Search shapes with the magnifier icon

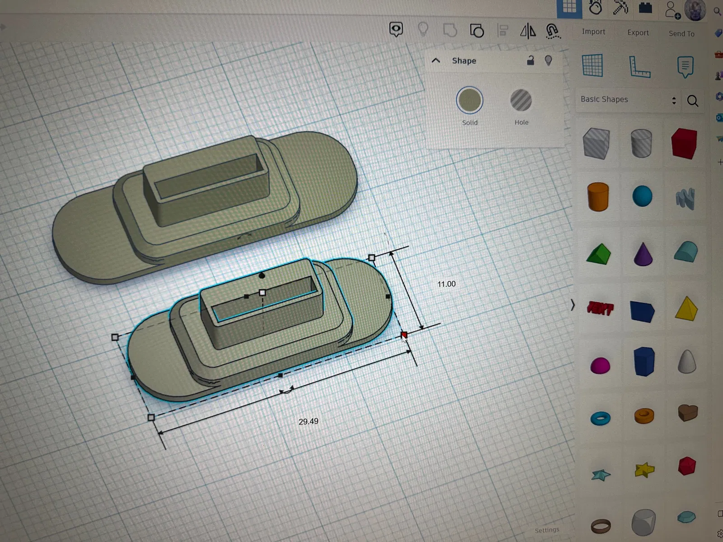coord(692,101)
